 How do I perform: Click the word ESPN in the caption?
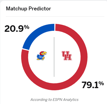58,100
